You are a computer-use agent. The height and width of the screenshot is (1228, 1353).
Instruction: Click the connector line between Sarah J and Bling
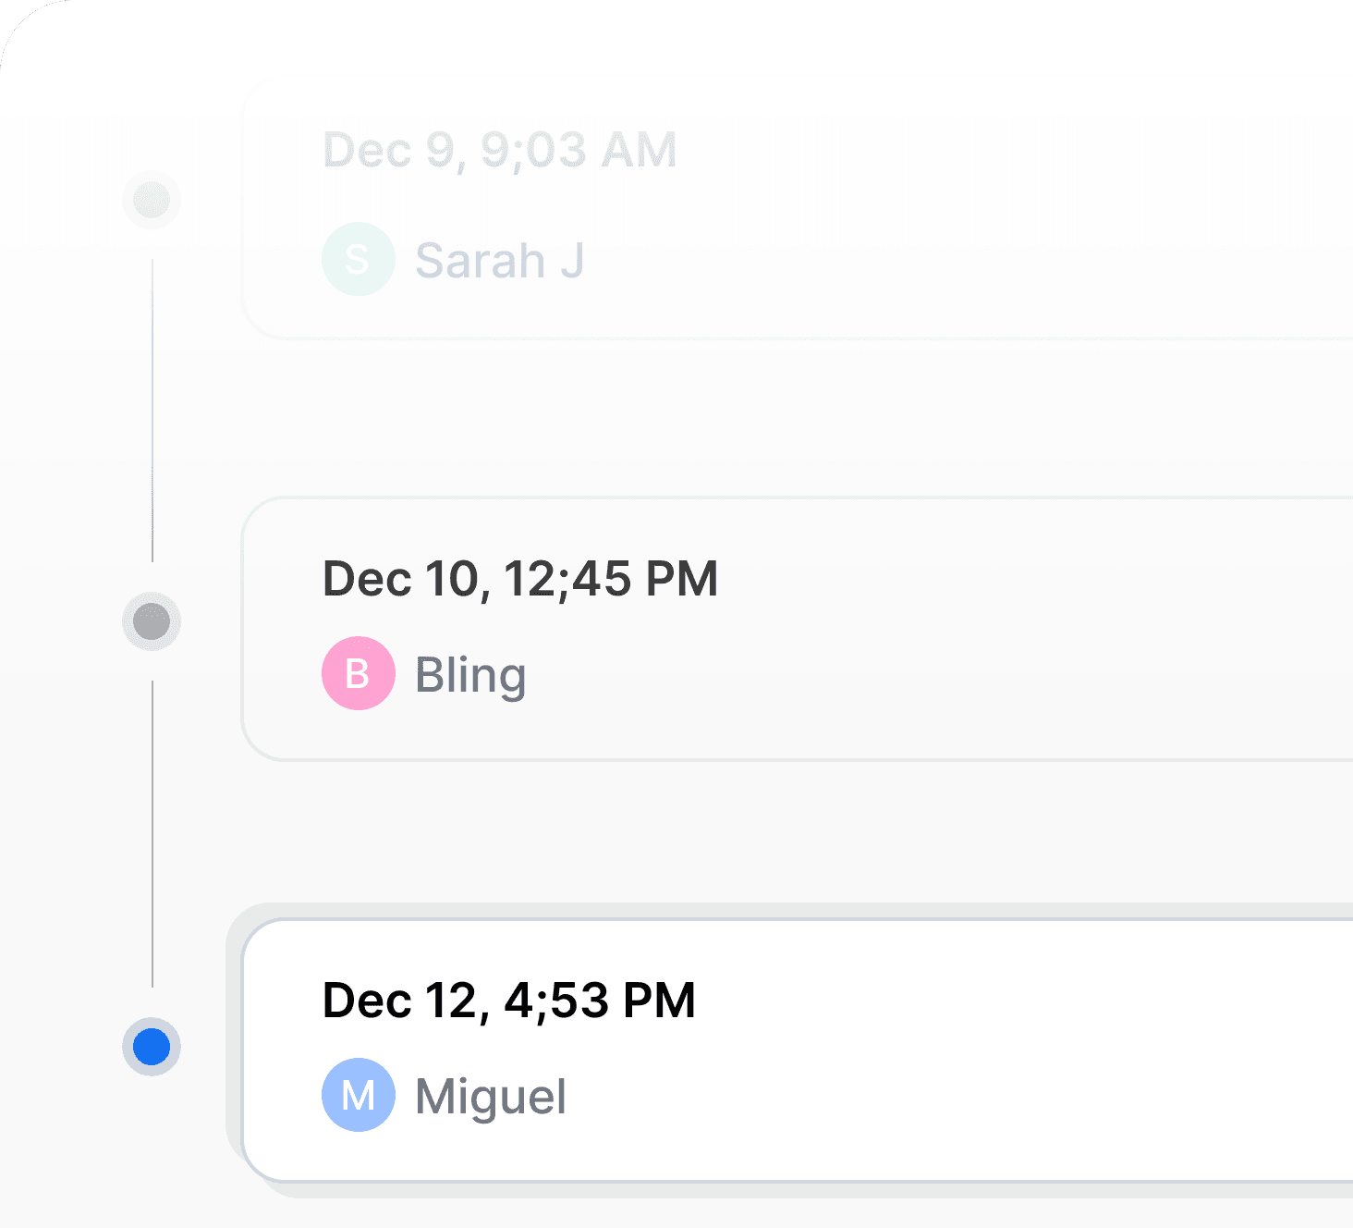click(152, 411)
